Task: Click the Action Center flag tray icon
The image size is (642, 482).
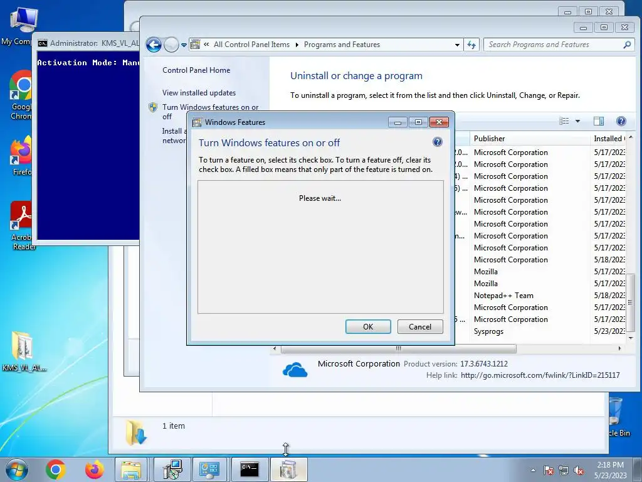Action: point(548,470)
